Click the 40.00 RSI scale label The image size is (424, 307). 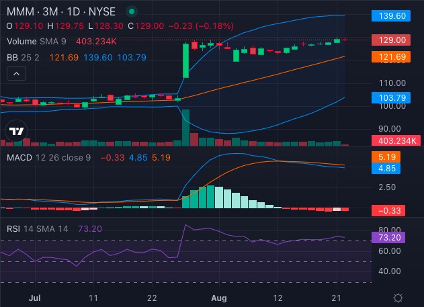click(389, 271)
